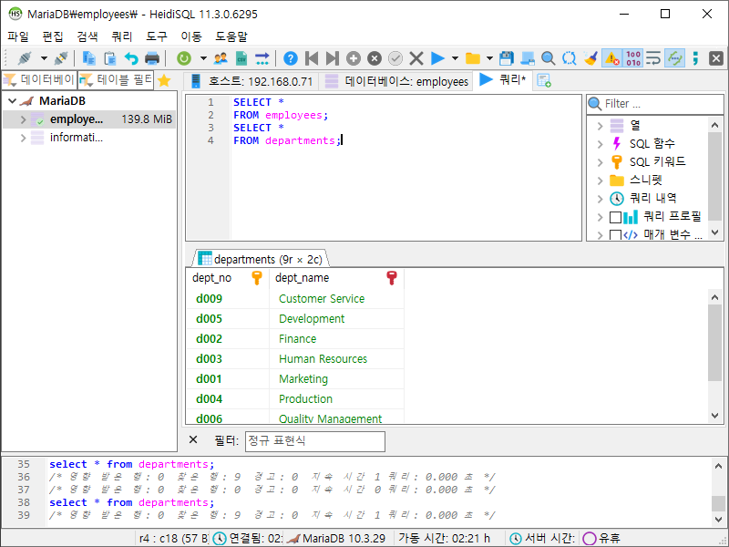
Task: Click the favorites star icon
Action: (x=164, y=80)
